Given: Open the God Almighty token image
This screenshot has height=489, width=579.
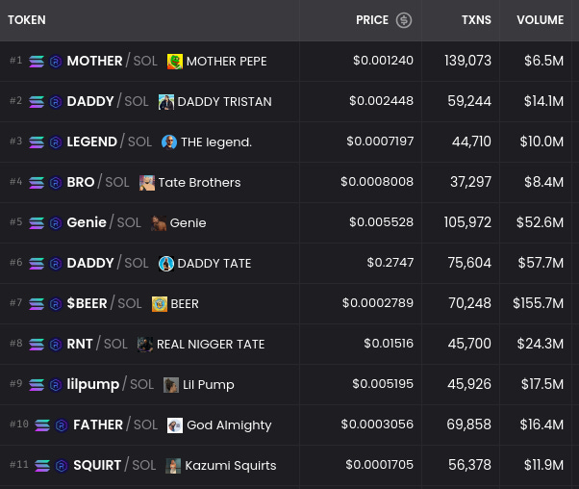Looking at the screenshot, I should pos(175,425).
